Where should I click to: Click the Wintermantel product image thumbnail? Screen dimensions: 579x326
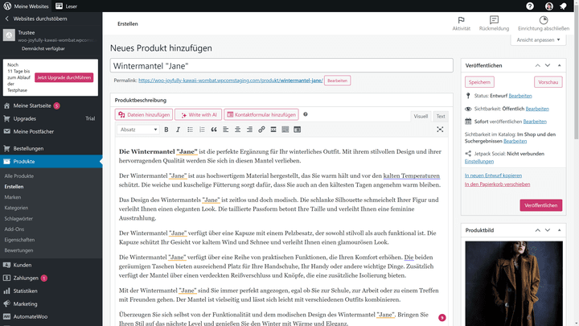(x=514, y=283)
